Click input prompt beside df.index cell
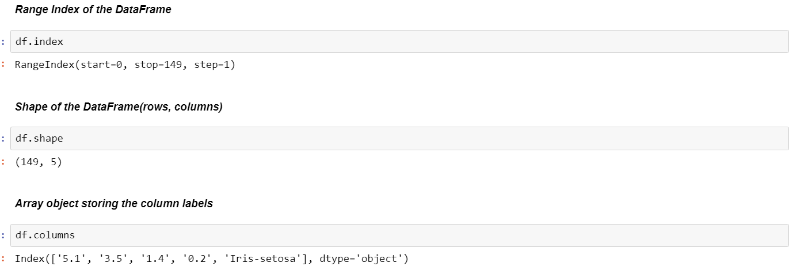The image size is (793, 270). 3,41
